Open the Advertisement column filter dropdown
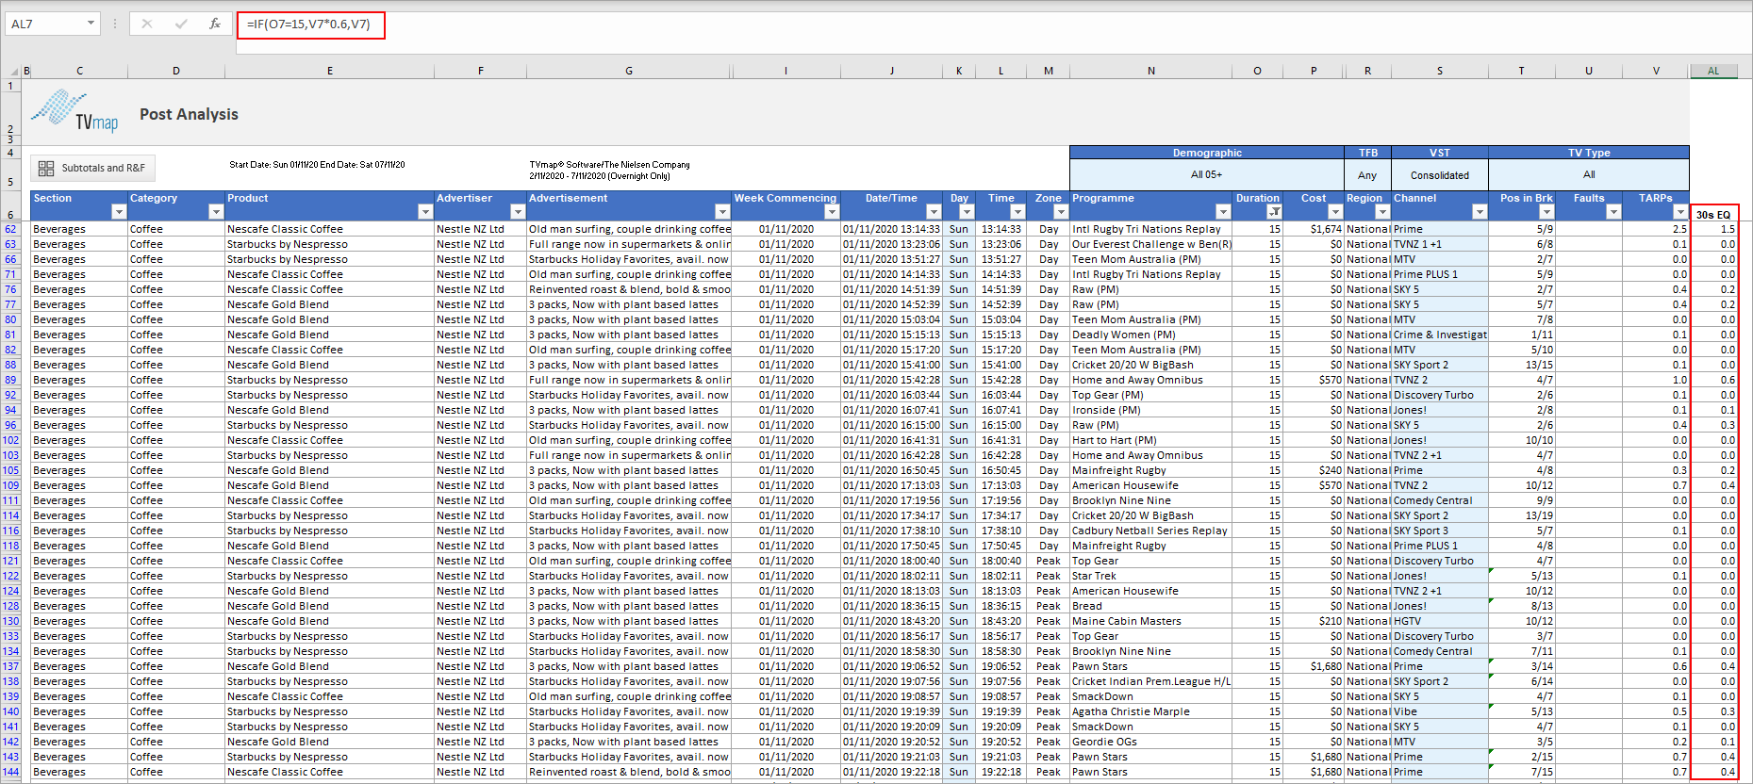 point(722,212)
